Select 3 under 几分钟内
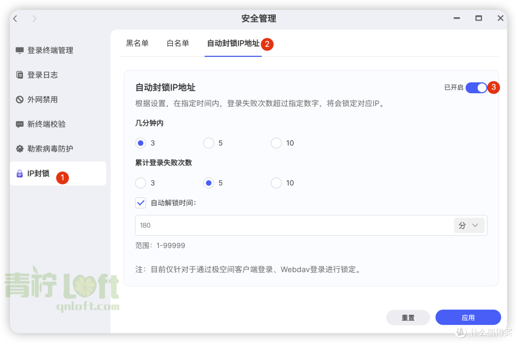517x343 pixels. [x=141, y=143]
